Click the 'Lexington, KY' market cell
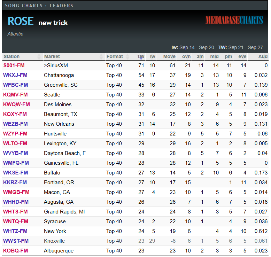This screenshot has height=257, width=271. click(60, 143)
